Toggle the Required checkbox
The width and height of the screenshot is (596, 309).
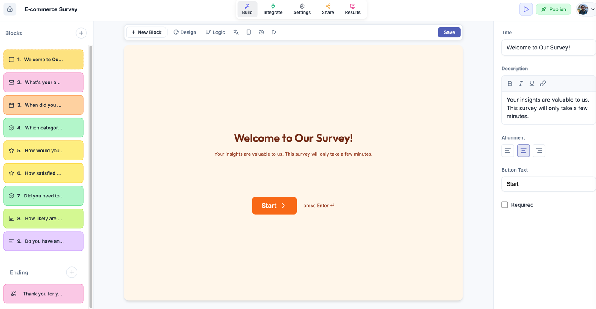pyautogui.click(x=504, y=205)
